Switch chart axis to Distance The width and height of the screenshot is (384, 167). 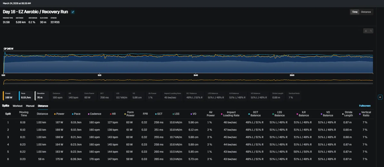coord(366,12)
